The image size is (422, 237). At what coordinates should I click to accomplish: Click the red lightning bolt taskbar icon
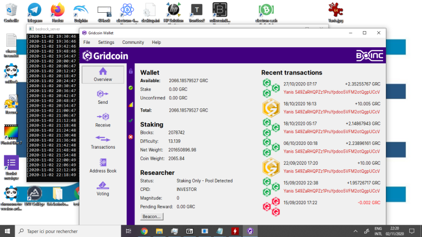(x=235, y=231)
